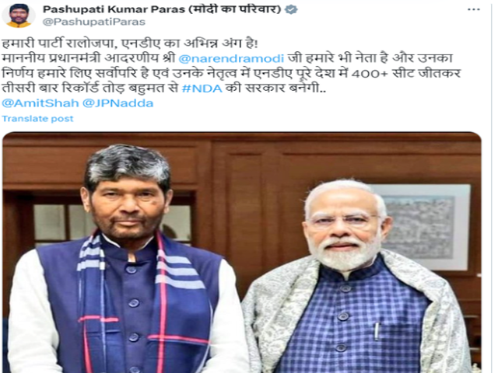The width and height of the screenshot is (498, 373).
Task: Click the blue verified badge icon
Action: [x=291, y=9]
